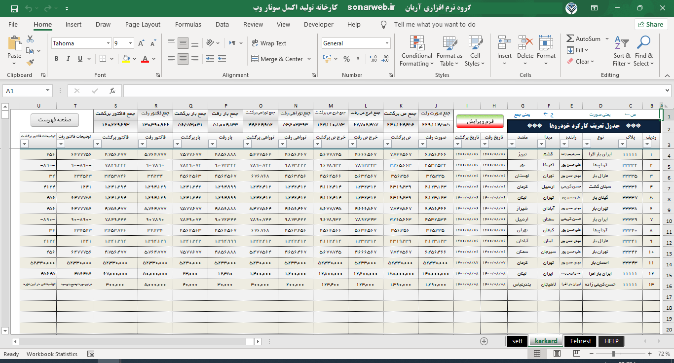Open the Page Layout ribbon tab
Viewport: 674px width, 363px height.
[143, 24]
